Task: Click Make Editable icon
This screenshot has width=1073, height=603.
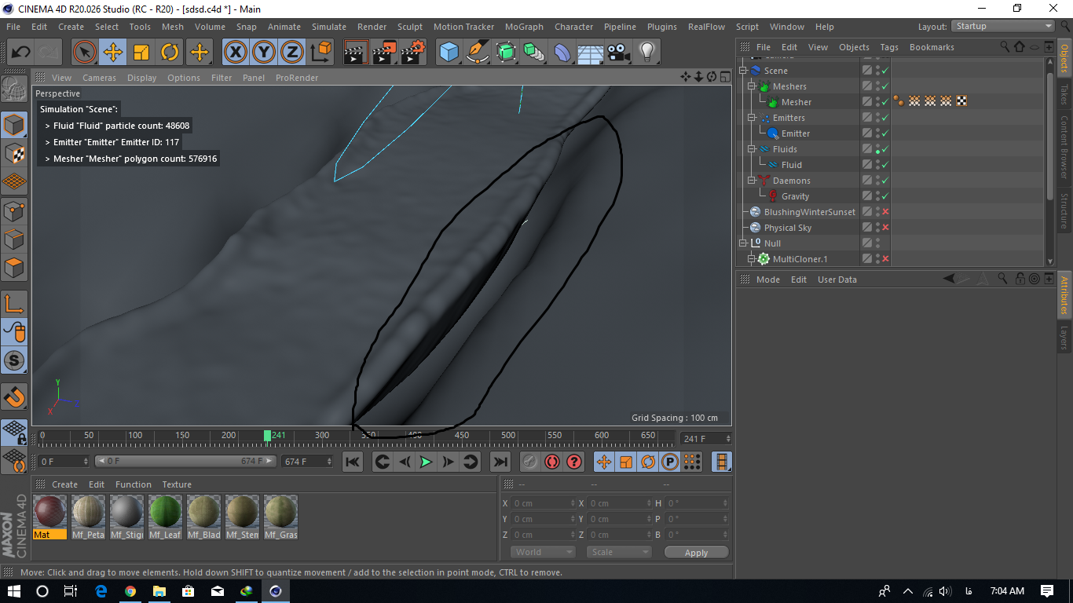Action: pyautogui.click(x=14, y=88)
